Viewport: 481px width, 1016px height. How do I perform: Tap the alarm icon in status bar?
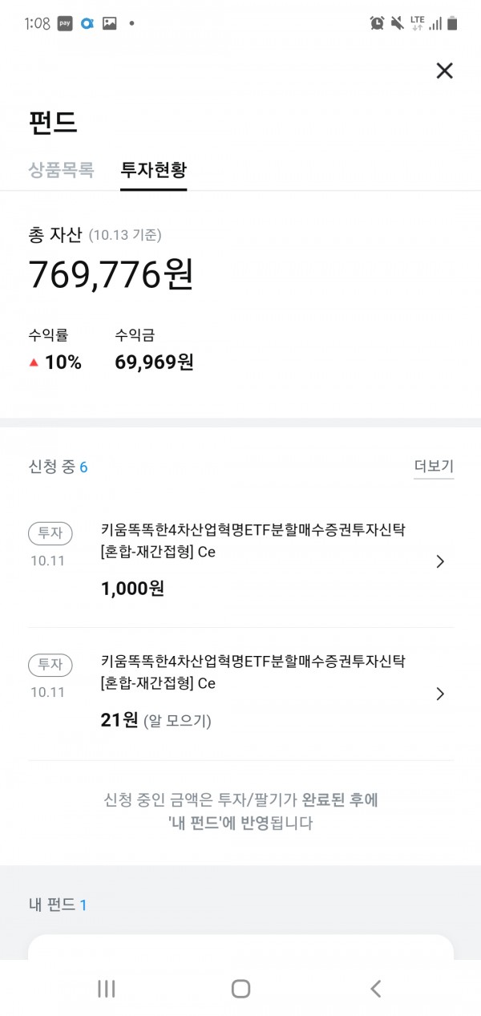[377, 23]
